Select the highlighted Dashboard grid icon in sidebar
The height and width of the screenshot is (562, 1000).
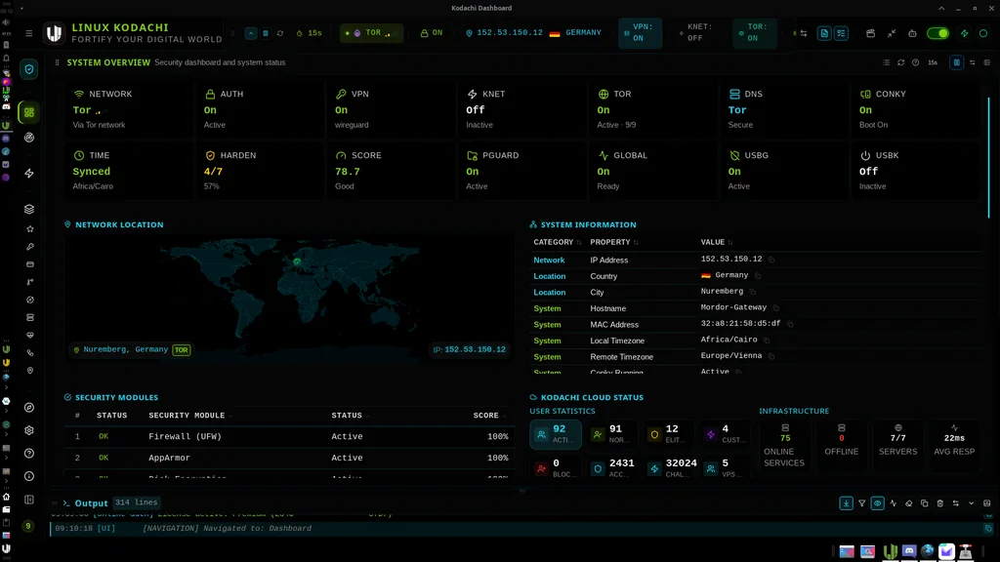point(28,113)
